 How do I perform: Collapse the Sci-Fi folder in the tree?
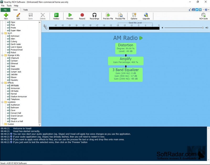pyautogui.click(x=2, y=33)
